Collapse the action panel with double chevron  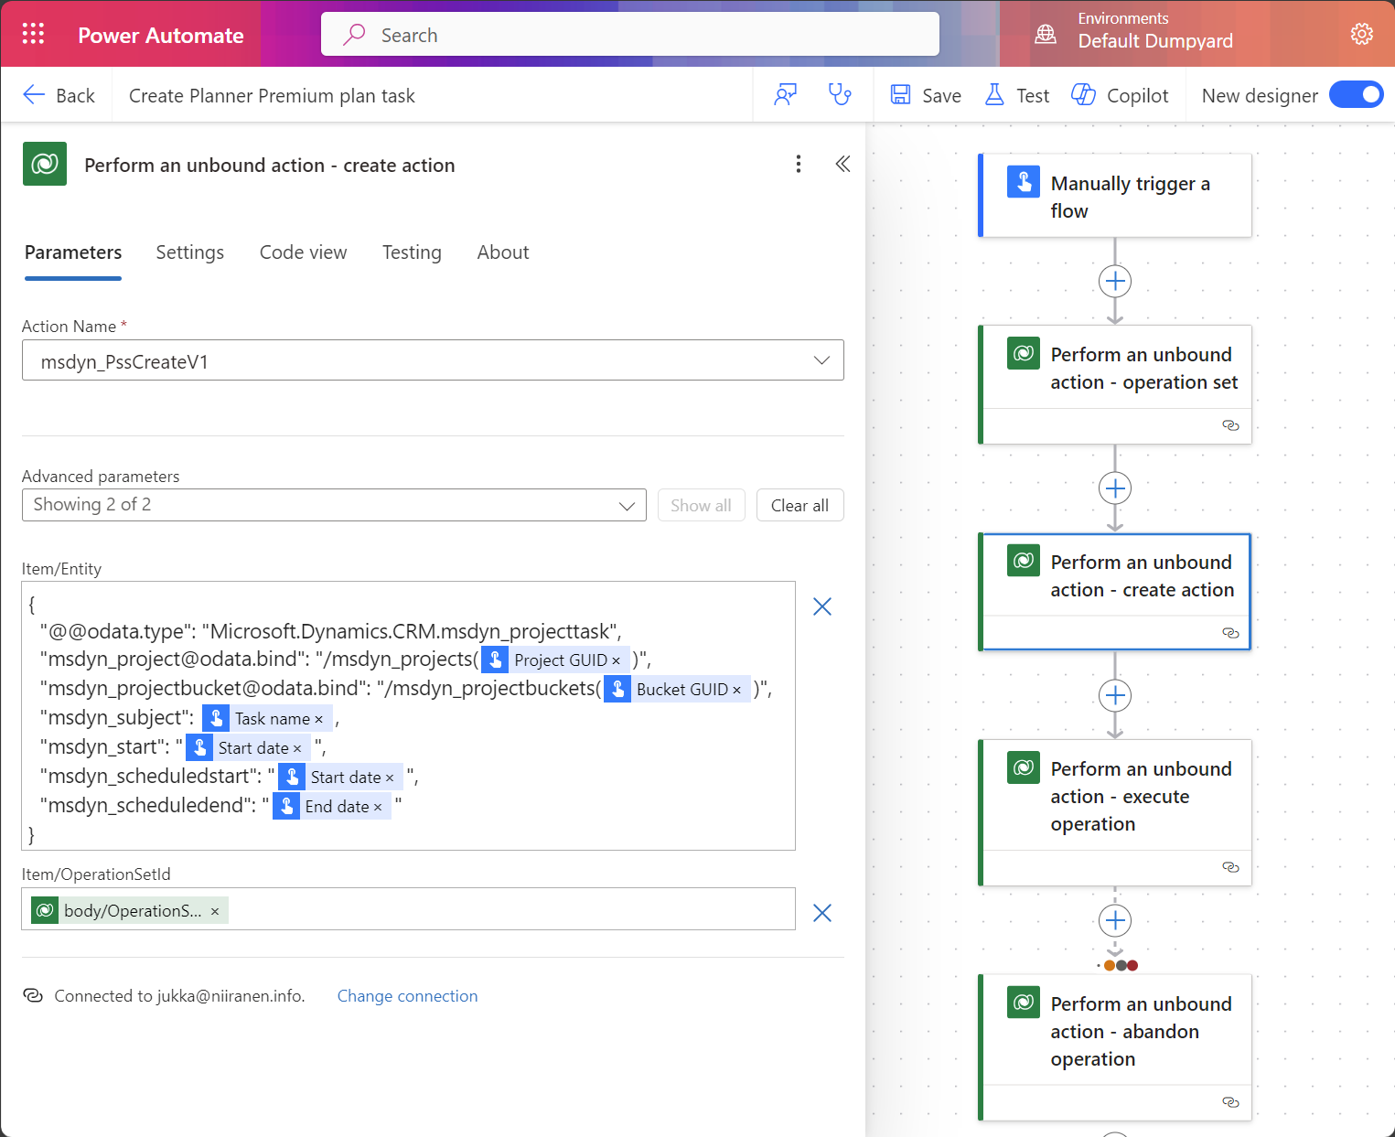click(x=842, y=164)
